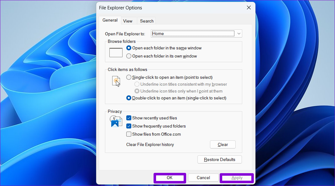Viewport: 335px width, 186px height.
Task: Click the folder preview icon in Browse folders
Action: click(116, 52)
